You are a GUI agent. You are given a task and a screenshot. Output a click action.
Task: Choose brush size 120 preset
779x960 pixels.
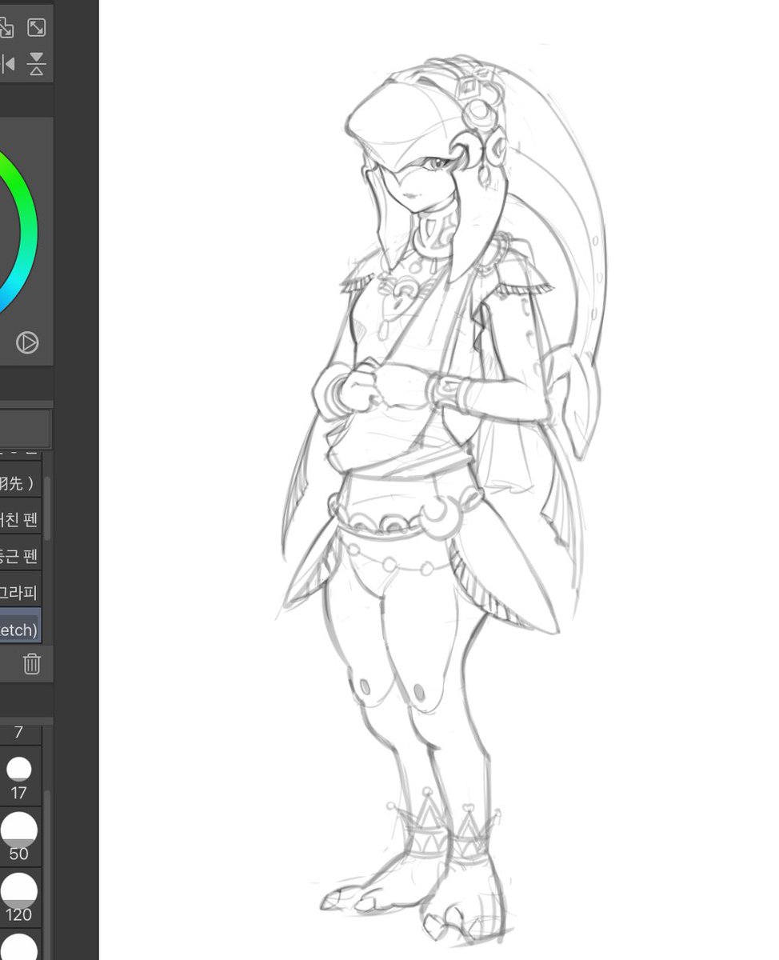(x=18, y=897)
